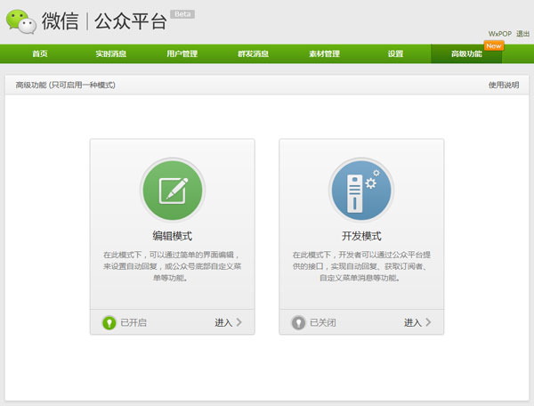This screenshot has height=406, width=534.
Task: Toggle the gray 已关闭 bulb switch
Action: tap(298, 322)
